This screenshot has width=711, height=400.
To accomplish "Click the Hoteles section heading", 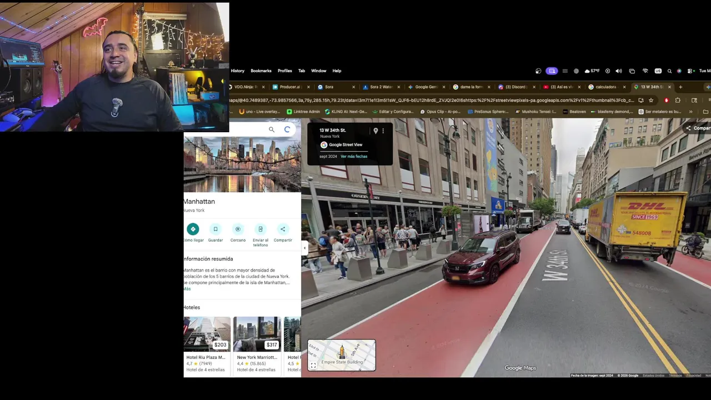I will [x=192, y=307].
